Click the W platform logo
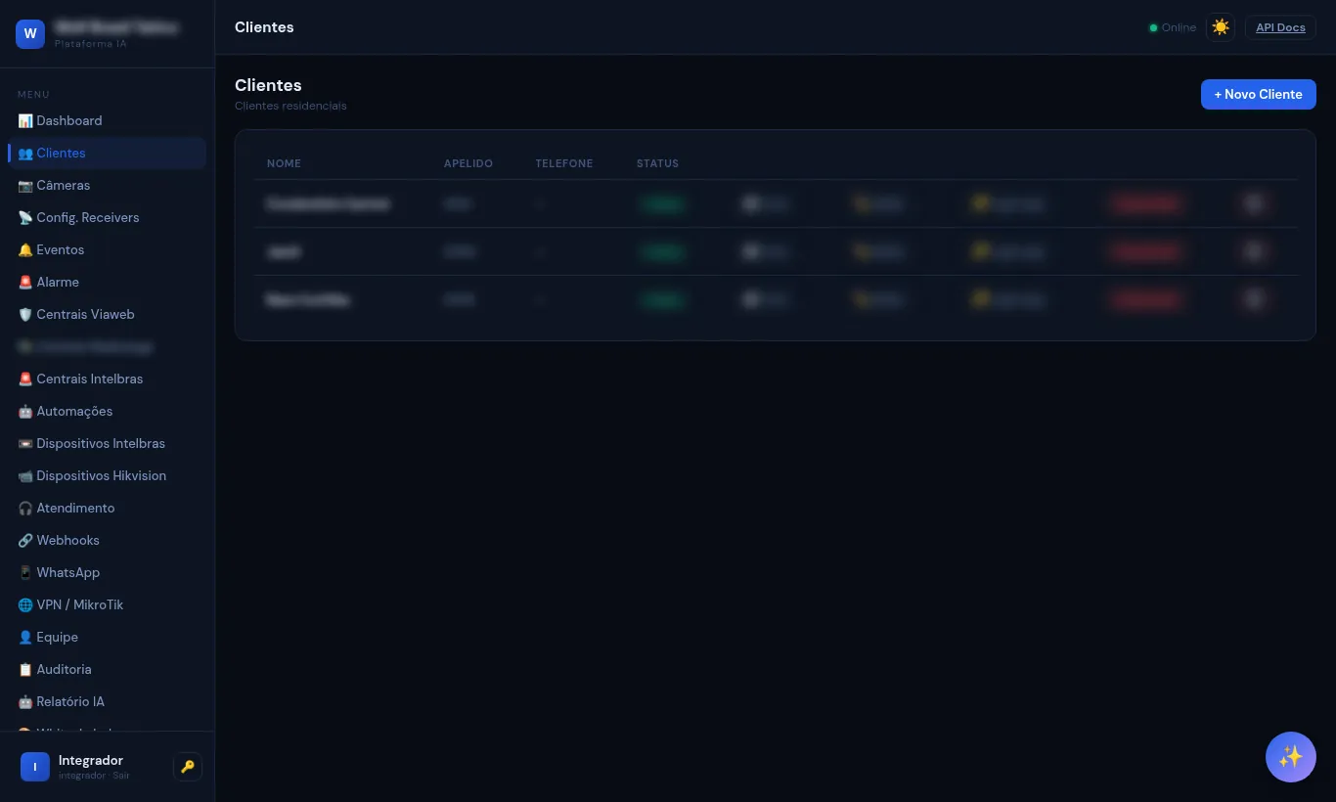Screen dimensions: 1336x802 coord(30,33)
